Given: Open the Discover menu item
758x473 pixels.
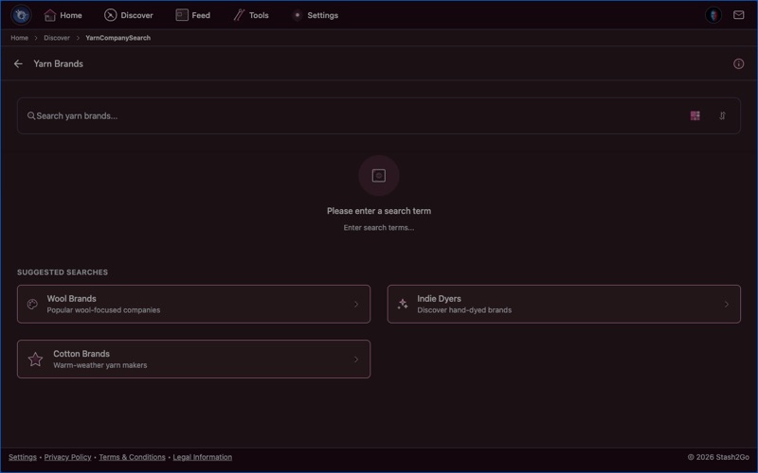Looking at the screenshot, I should 128,15.
